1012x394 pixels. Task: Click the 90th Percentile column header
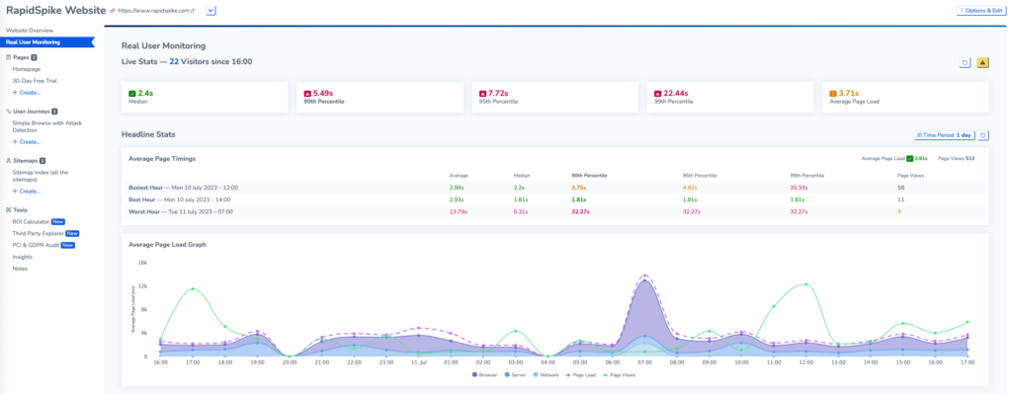pyautogui.click(x=589, y=175)
